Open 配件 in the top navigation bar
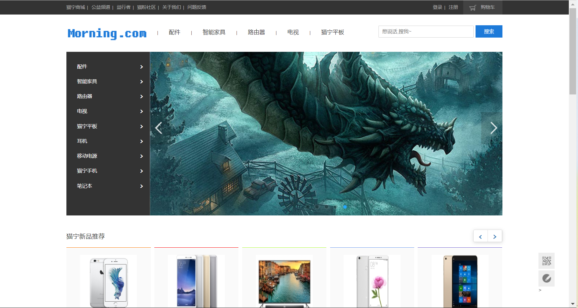 tap(175, 32)
